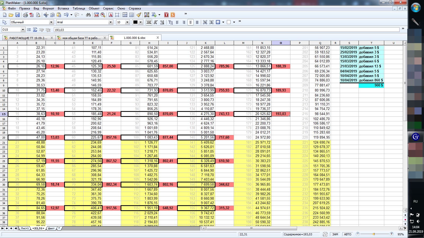Toggle bold formatting (Ж)
The width and height of the screenshot is (424, 238).
coord(149,22)
